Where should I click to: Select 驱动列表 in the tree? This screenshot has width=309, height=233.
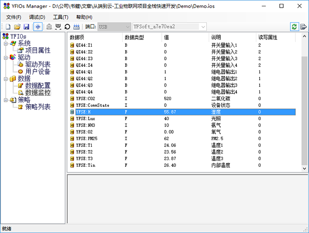(38, 65)
